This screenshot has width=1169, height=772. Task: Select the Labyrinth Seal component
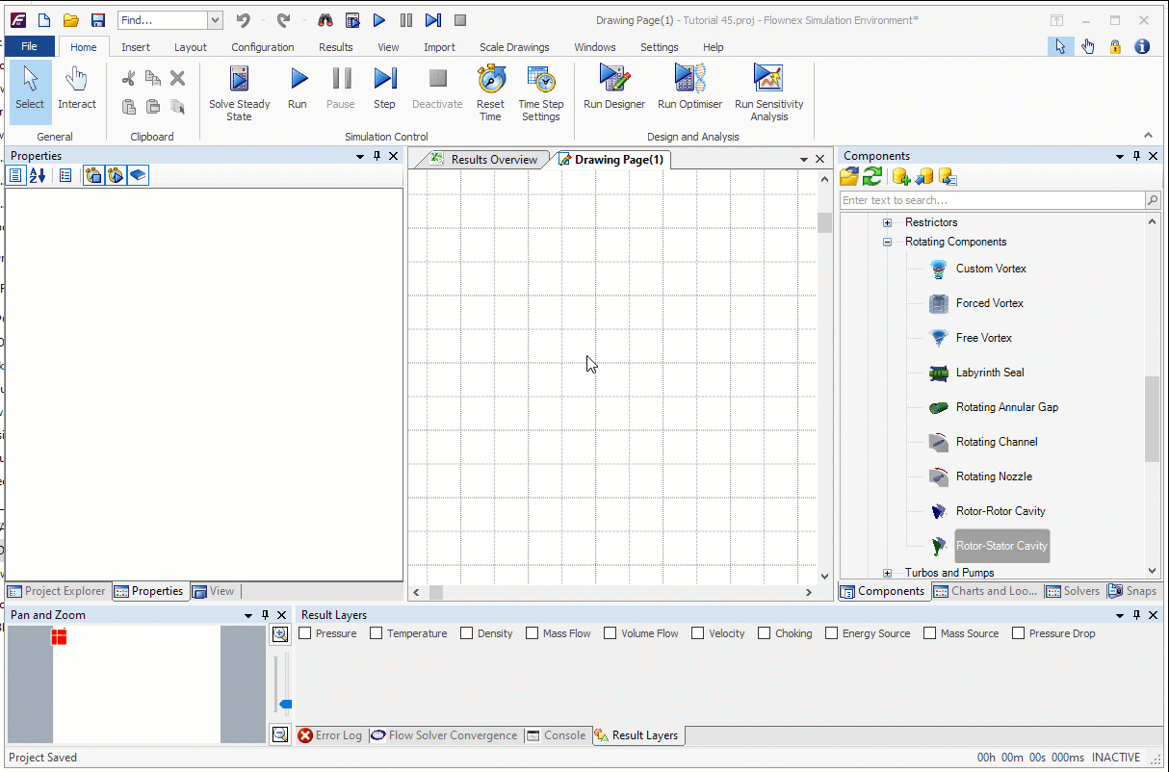click(x=989, y=373)
